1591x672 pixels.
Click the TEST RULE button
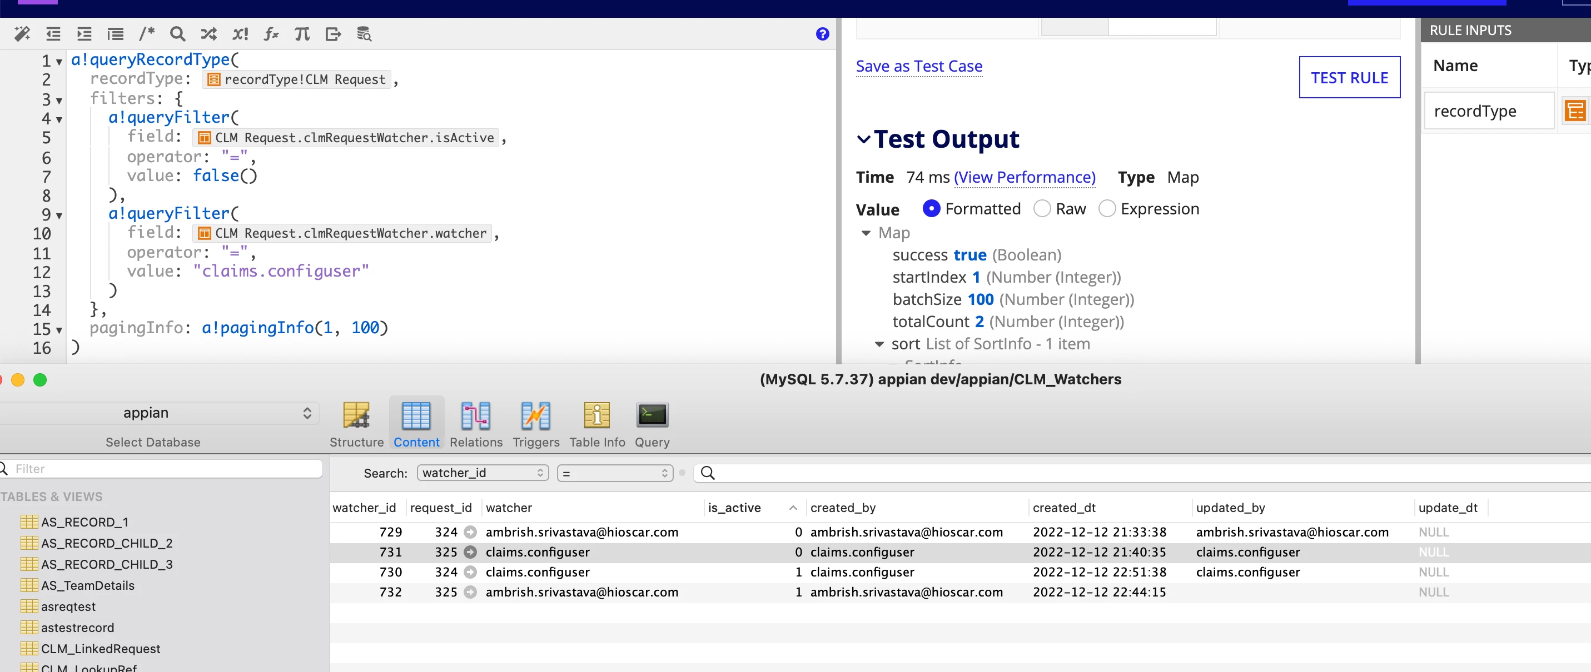coord(1349,77)
